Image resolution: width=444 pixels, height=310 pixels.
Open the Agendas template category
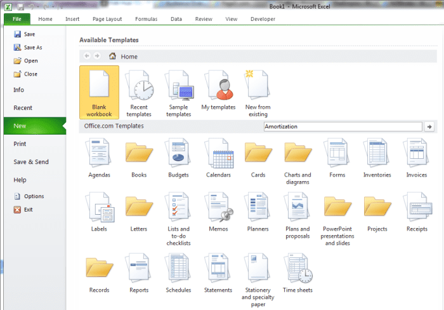click(x=99, y=158)
